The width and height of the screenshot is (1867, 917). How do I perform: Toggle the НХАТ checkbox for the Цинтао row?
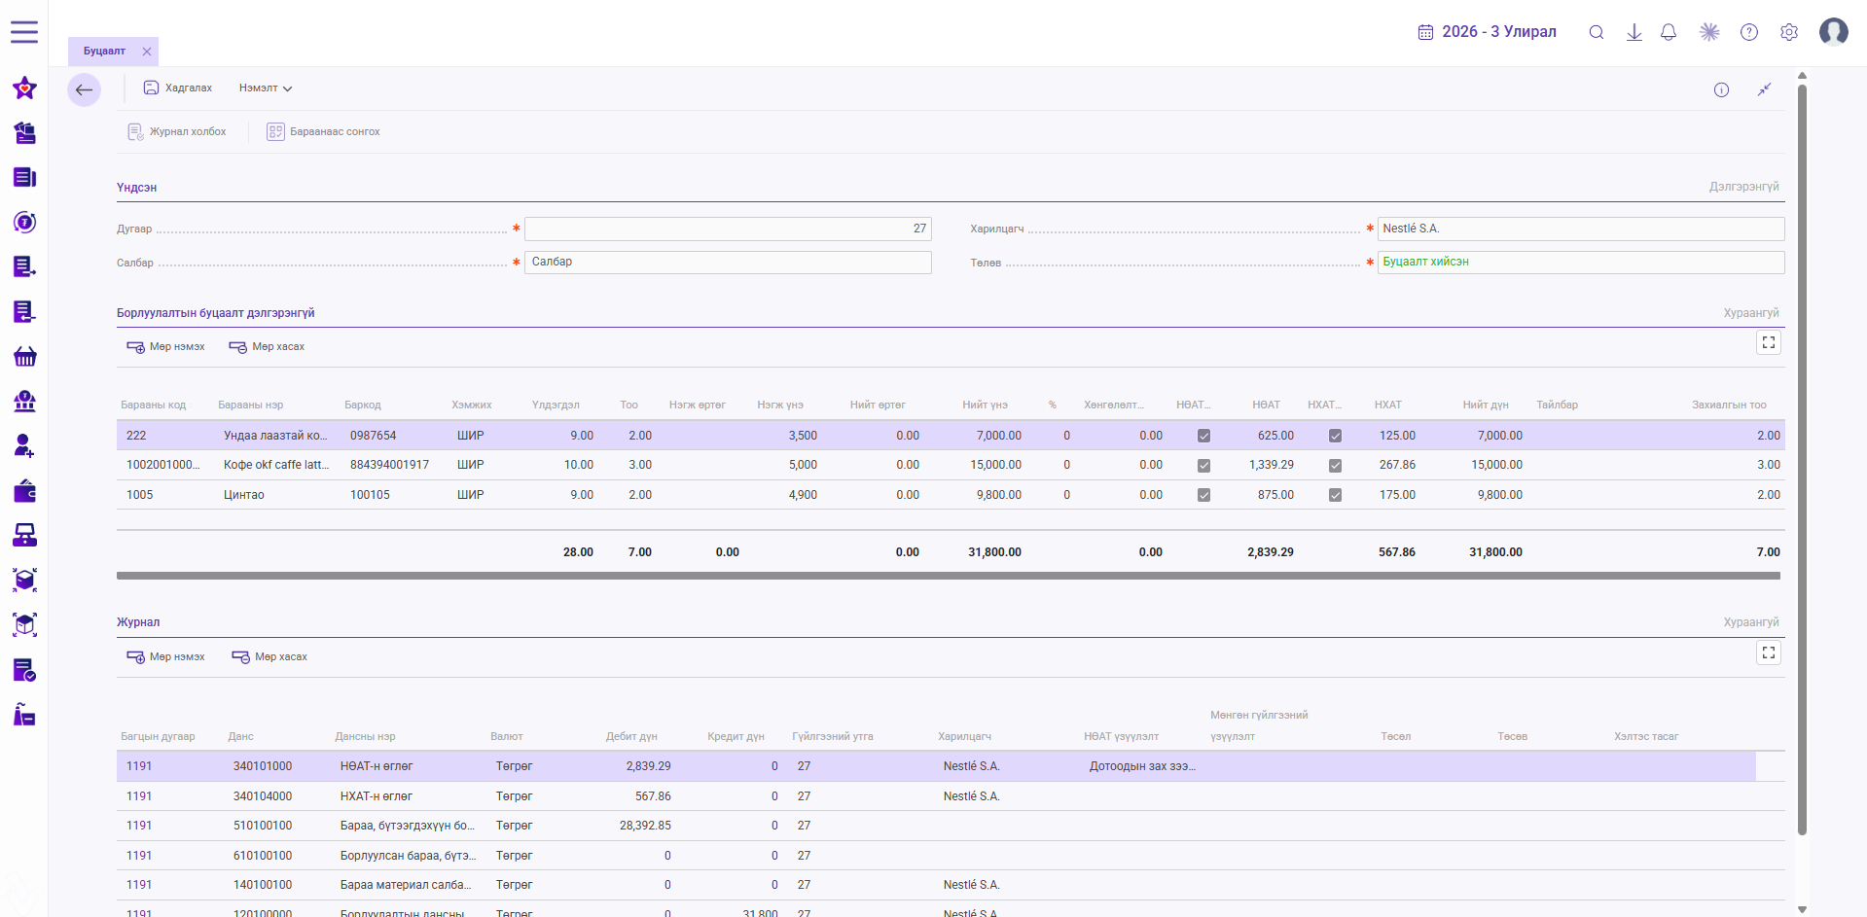click(1335, 495)
